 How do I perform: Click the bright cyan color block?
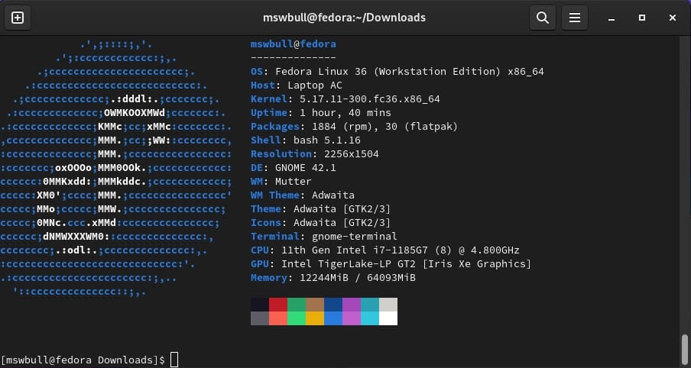(370, 318)
